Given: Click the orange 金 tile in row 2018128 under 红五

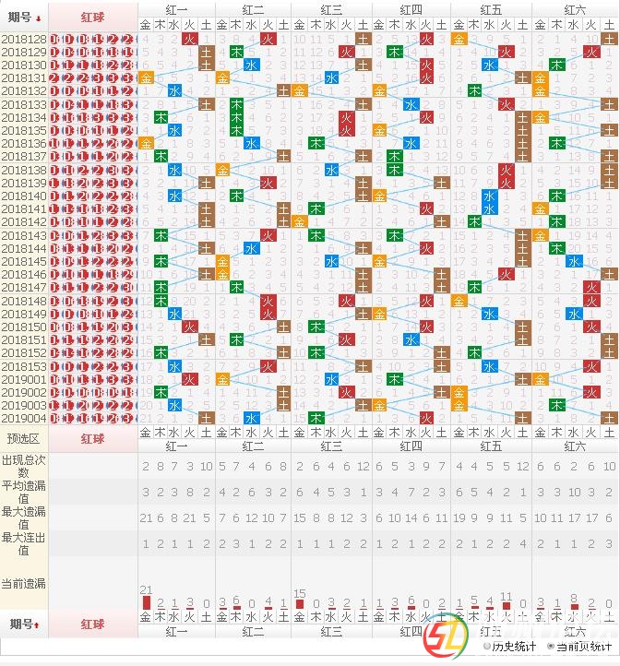Looking at the screenshot, I should [x=459, y=40].
